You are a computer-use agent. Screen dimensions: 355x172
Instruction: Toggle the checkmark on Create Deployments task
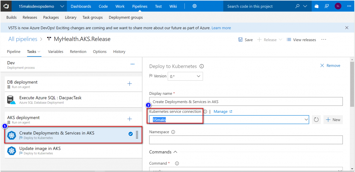[x=131, y=134]
